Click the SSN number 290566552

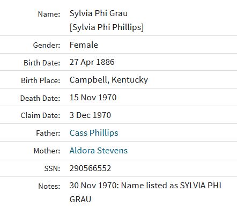[x=90, y=168]
